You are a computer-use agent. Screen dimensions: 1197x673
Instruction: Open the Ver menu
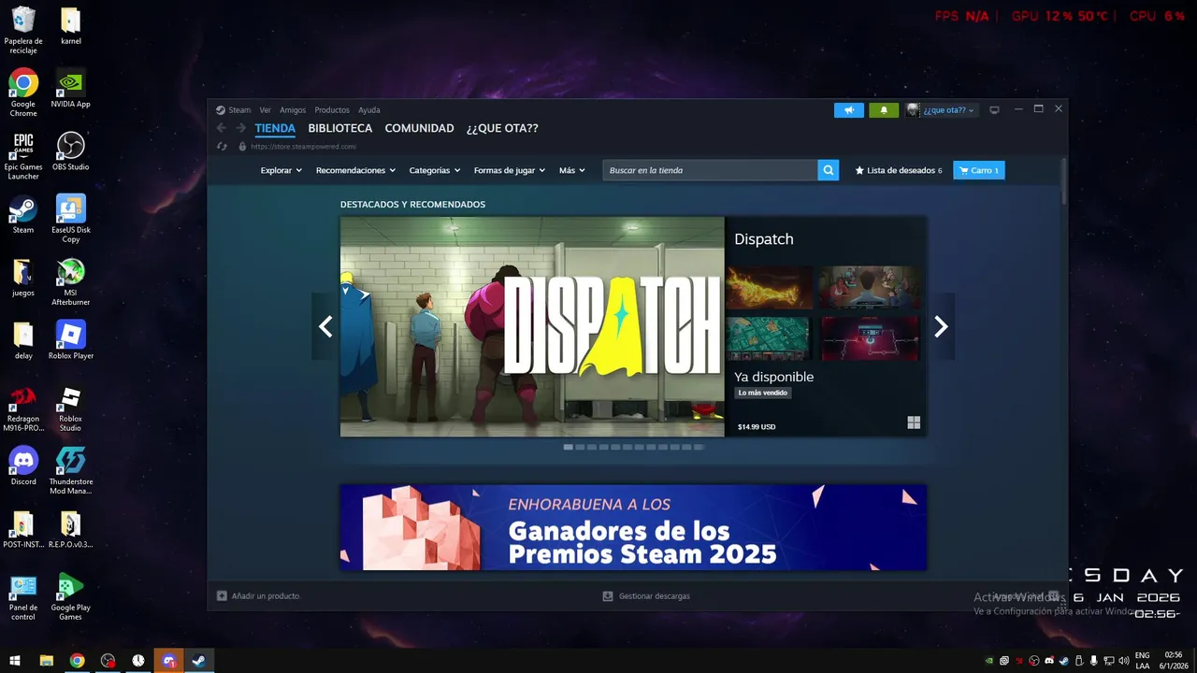[x=266, y=110]
